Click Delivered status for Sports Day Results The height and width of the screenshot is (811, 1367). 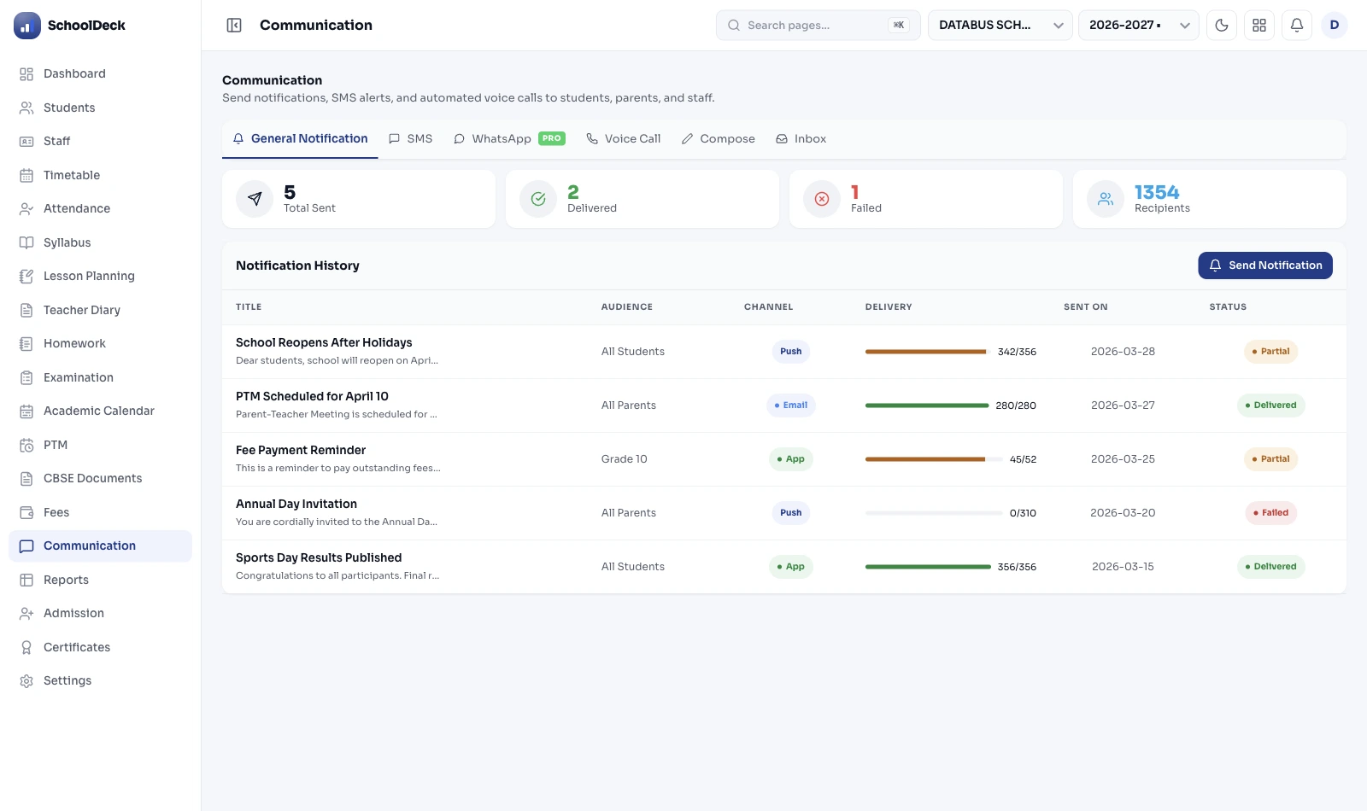1270,567
